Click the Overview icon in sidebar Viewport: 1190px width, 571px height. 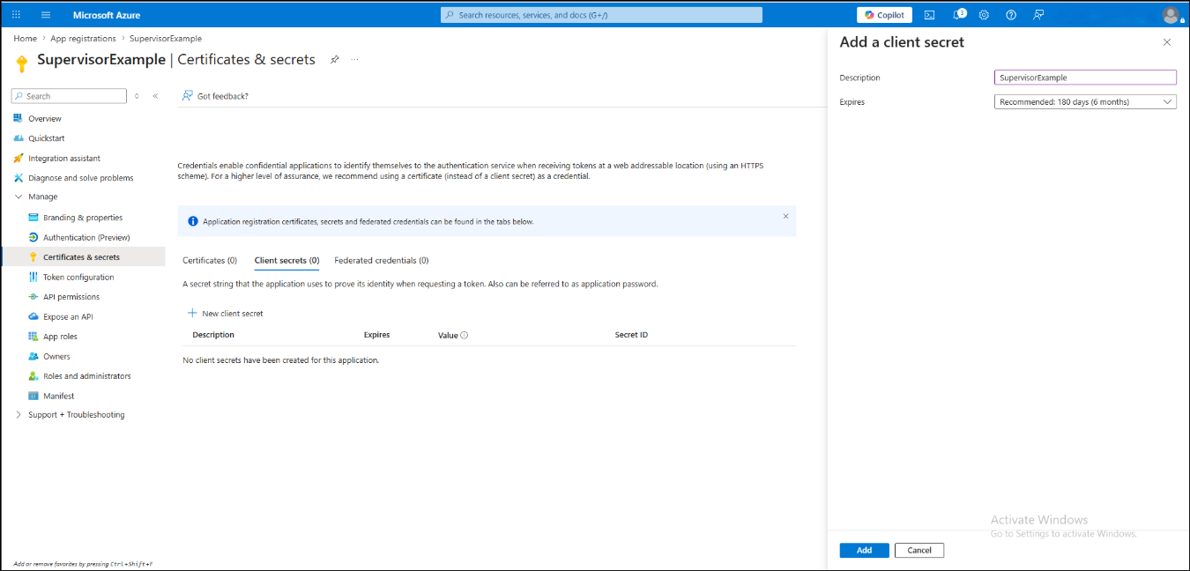coord(19,118)
